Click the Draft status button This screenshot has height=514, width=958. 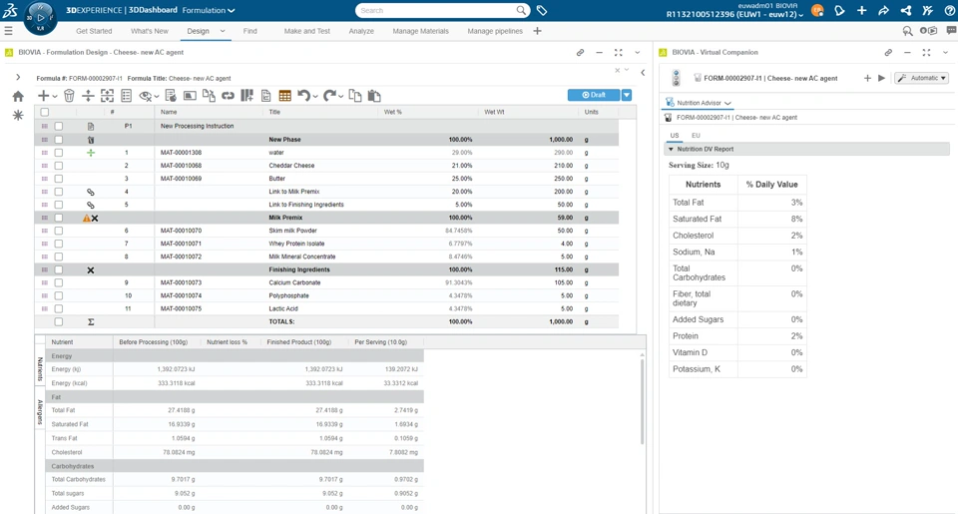tap(594, 95)
